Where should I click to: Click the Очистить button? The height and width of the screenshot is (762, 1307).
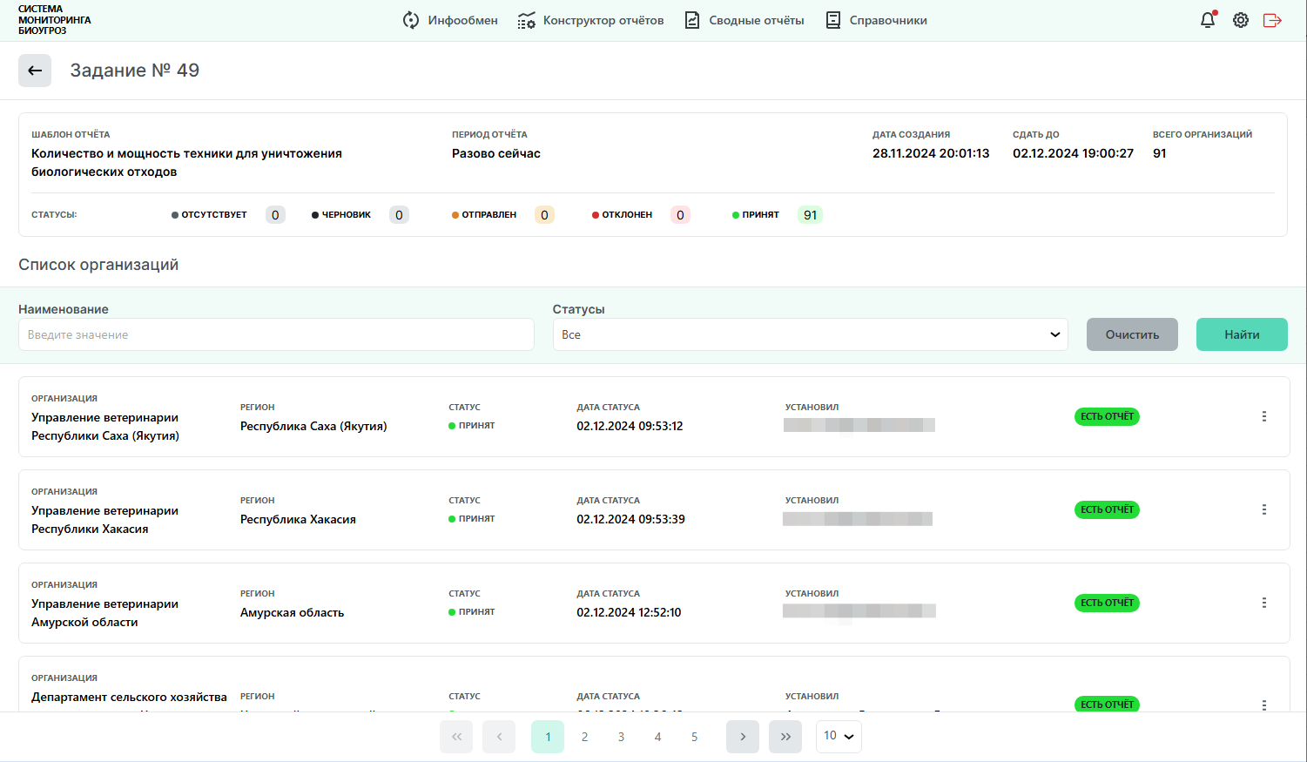[x=1132, y=334]
